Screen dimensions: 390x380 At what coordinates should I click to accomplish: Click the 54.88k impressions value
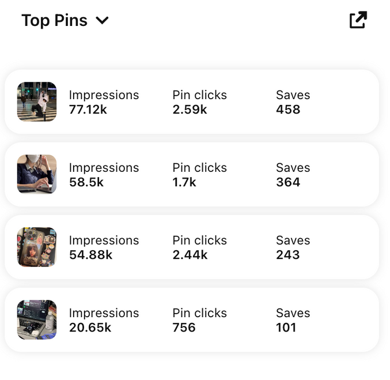[x=90, y=255]
